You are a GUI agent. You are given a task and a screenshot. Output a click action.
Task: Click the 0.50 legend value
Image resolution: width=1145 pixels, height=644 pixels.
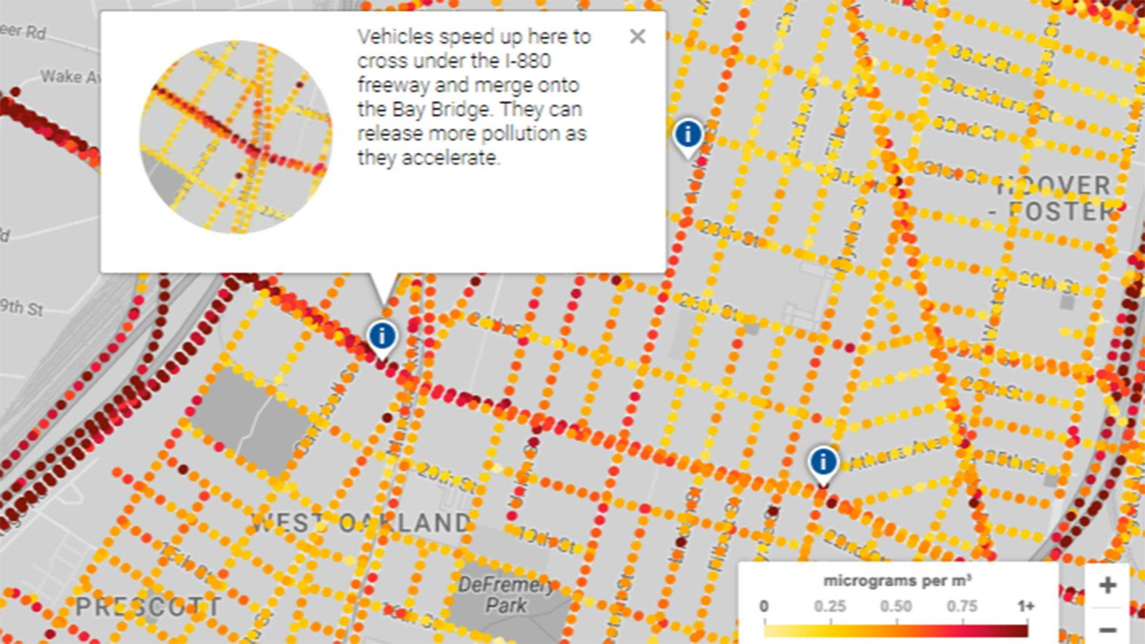point(896,606)
